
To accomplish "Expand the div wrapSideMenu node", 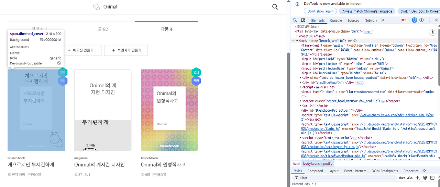I will (301, 83).
